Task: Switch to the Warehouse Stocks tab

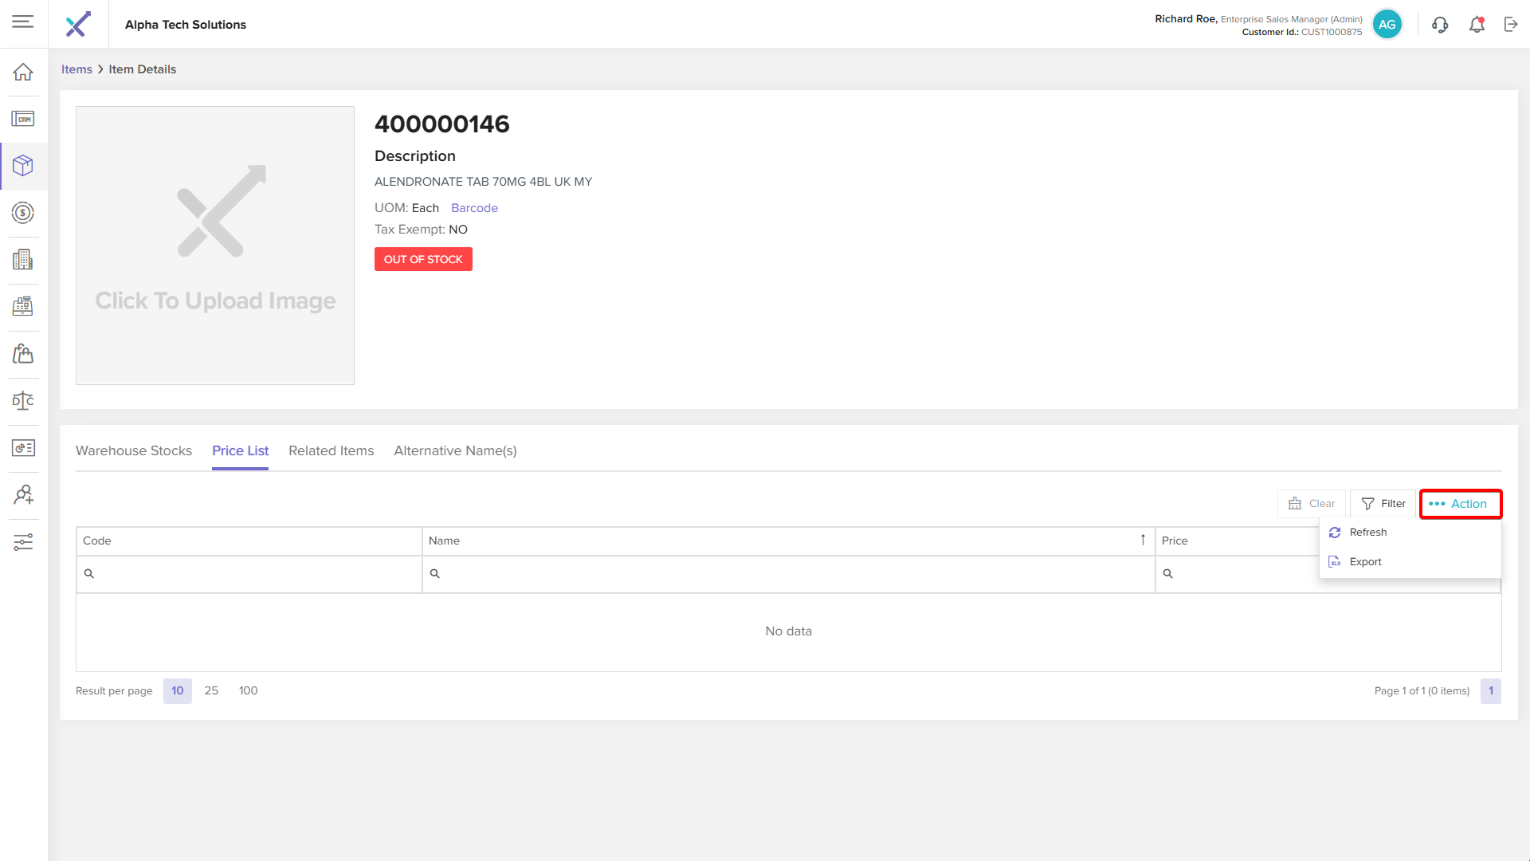Action: 134,450
